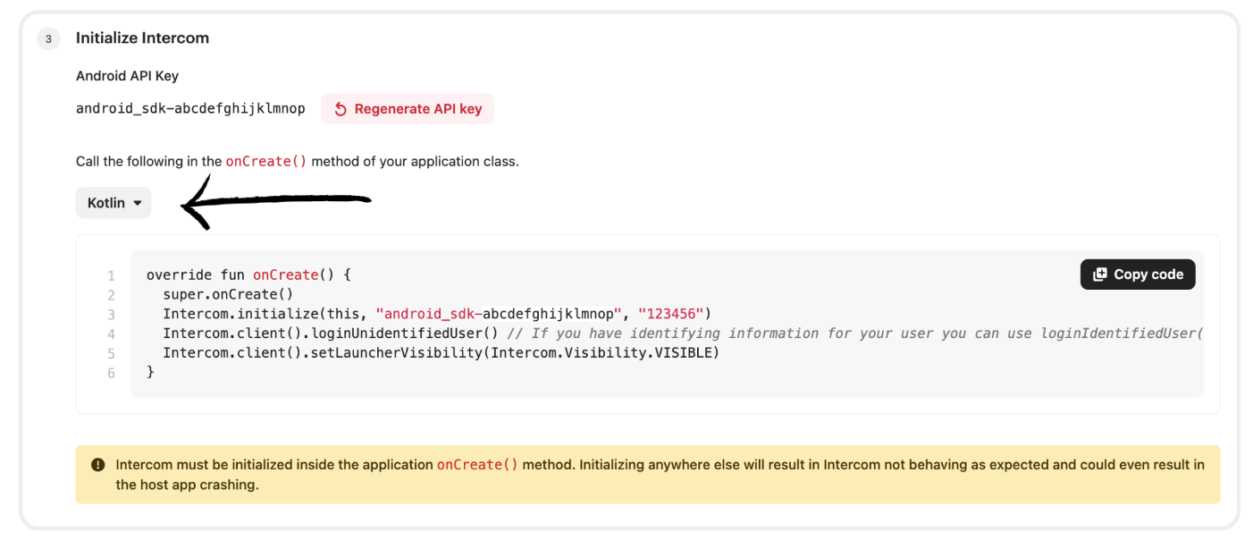
Task: Click onCreate() in the yellow warning notice
Action: [477, 465]
